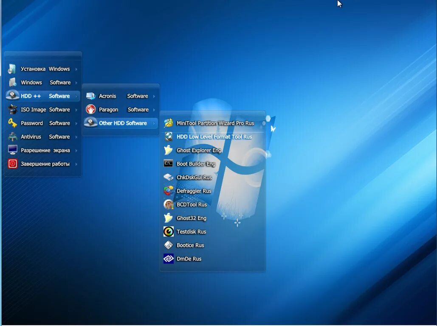The height and width of the screenshot is (326, 437).
Task: Click the red Завершение работы power icon
Action: click(12, 164)
